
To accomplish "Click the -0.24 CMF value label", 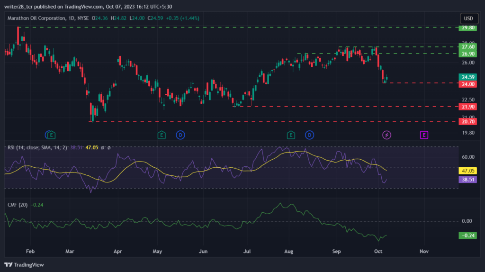I will [467, 236].
